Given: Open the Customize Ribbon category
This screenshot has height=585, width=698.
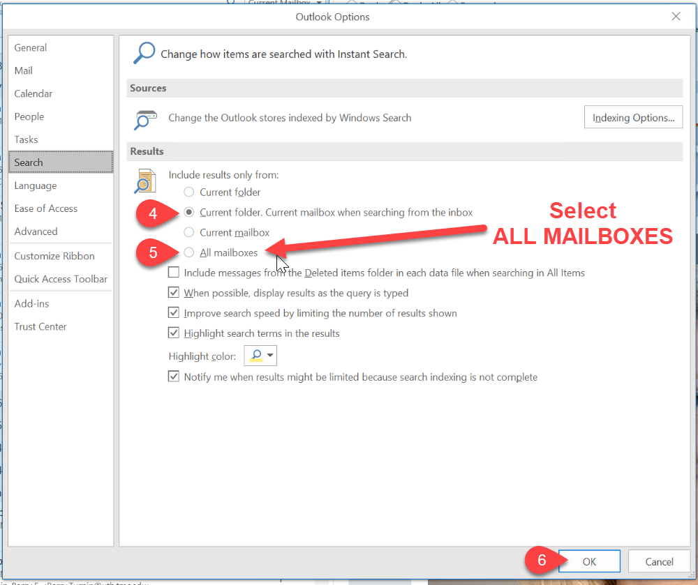Looking at the screenshot, I should (x=54, y=256).
